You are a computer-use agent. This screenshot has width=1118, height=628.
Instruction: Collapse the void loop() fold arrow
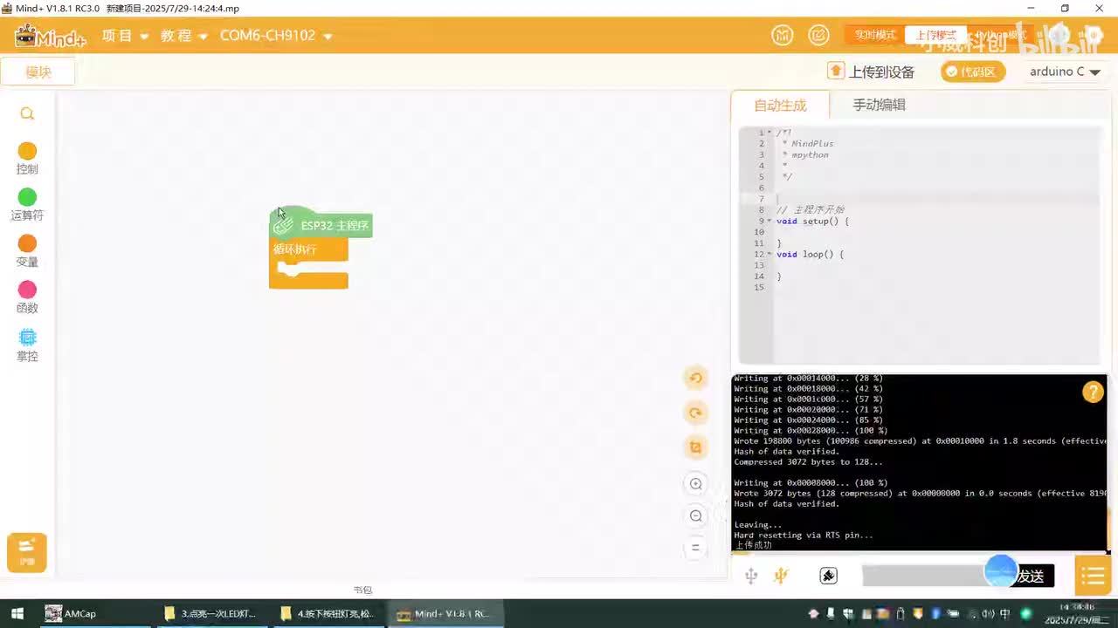click(769, 255)
